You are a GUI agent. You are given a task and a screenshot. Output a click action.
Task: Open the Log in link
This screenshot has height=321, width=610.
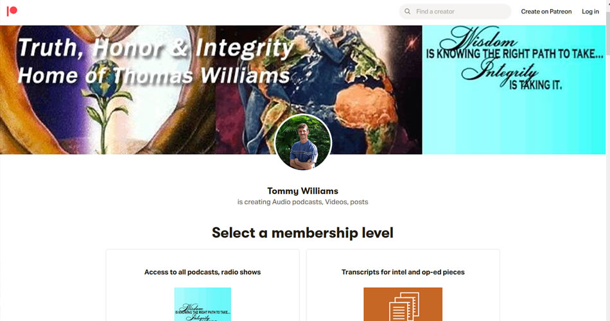point(590,12)
